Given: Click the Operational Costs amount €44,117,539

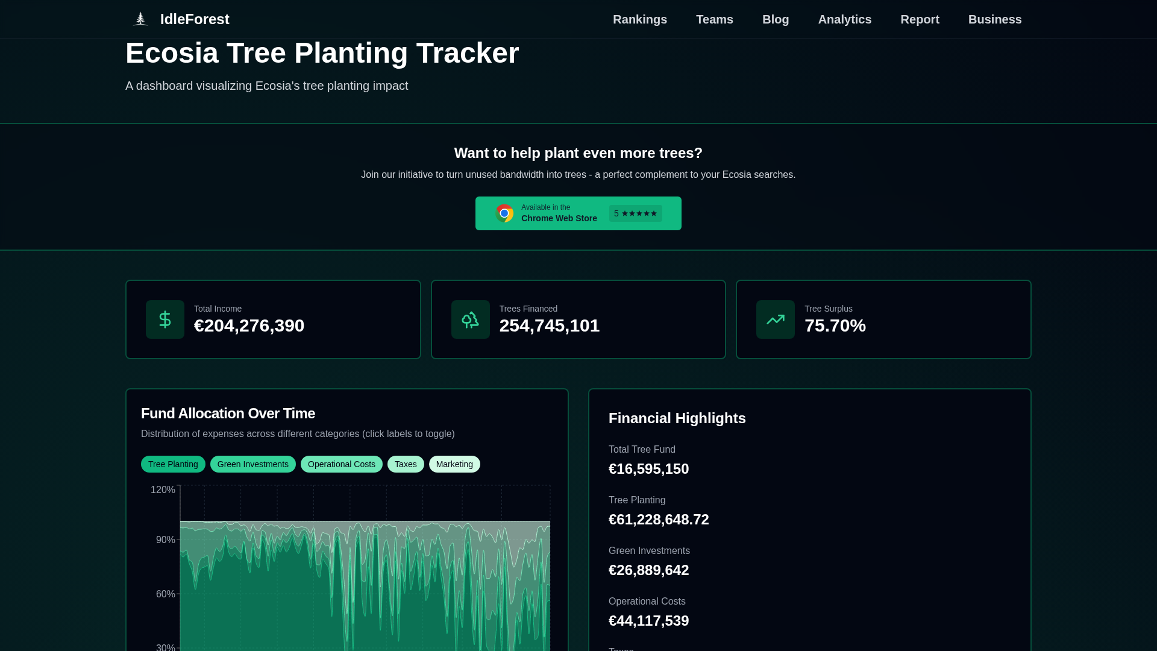Looking at the screenshot, I should click(648, 621).
